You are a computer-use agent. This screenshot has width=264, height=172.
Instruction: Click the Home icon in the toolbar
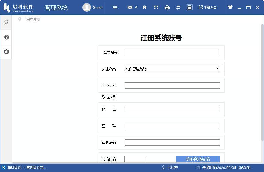tap(144, 7)
